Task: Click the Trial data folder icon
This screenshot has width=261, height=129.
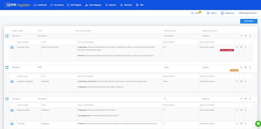Action: (x=12, y=124)
